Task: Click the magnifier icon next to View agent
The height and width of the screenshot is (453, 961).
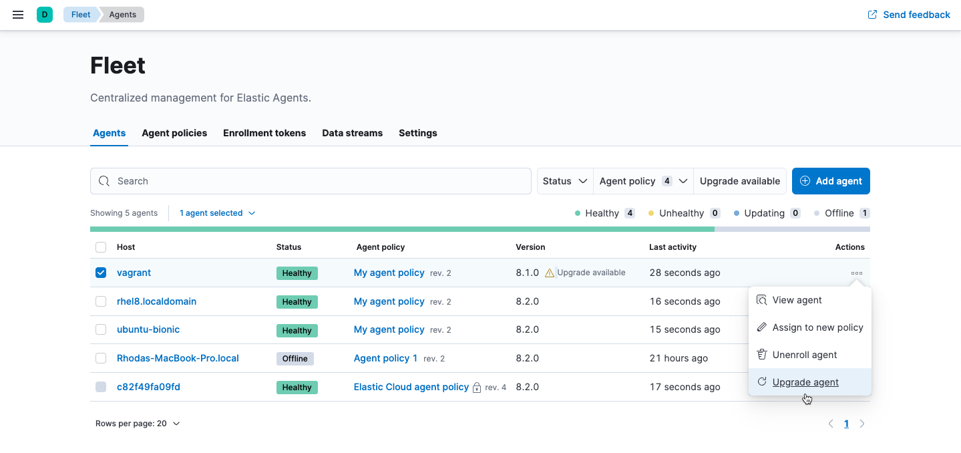Action: pyautogui.click(x=762, y=299)
